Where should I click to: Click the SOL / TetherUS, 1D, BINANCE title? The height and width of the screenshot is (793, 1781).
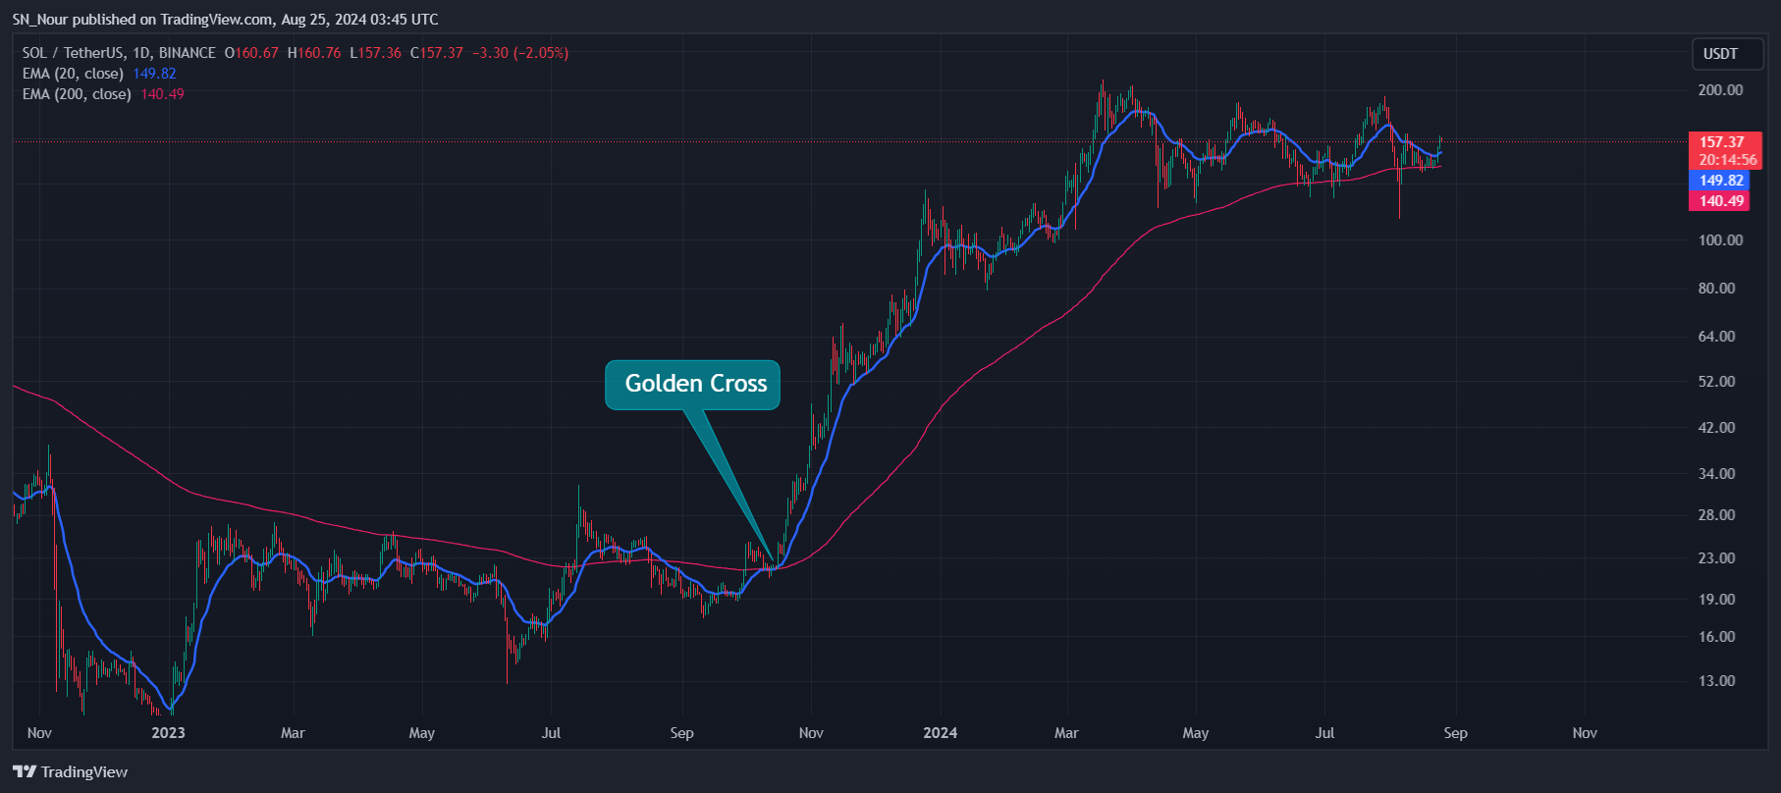119,53
